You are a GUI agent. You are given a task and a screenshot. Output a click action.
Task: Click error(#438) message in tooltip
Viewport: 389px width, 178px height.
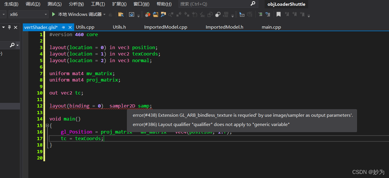[243, 115]
